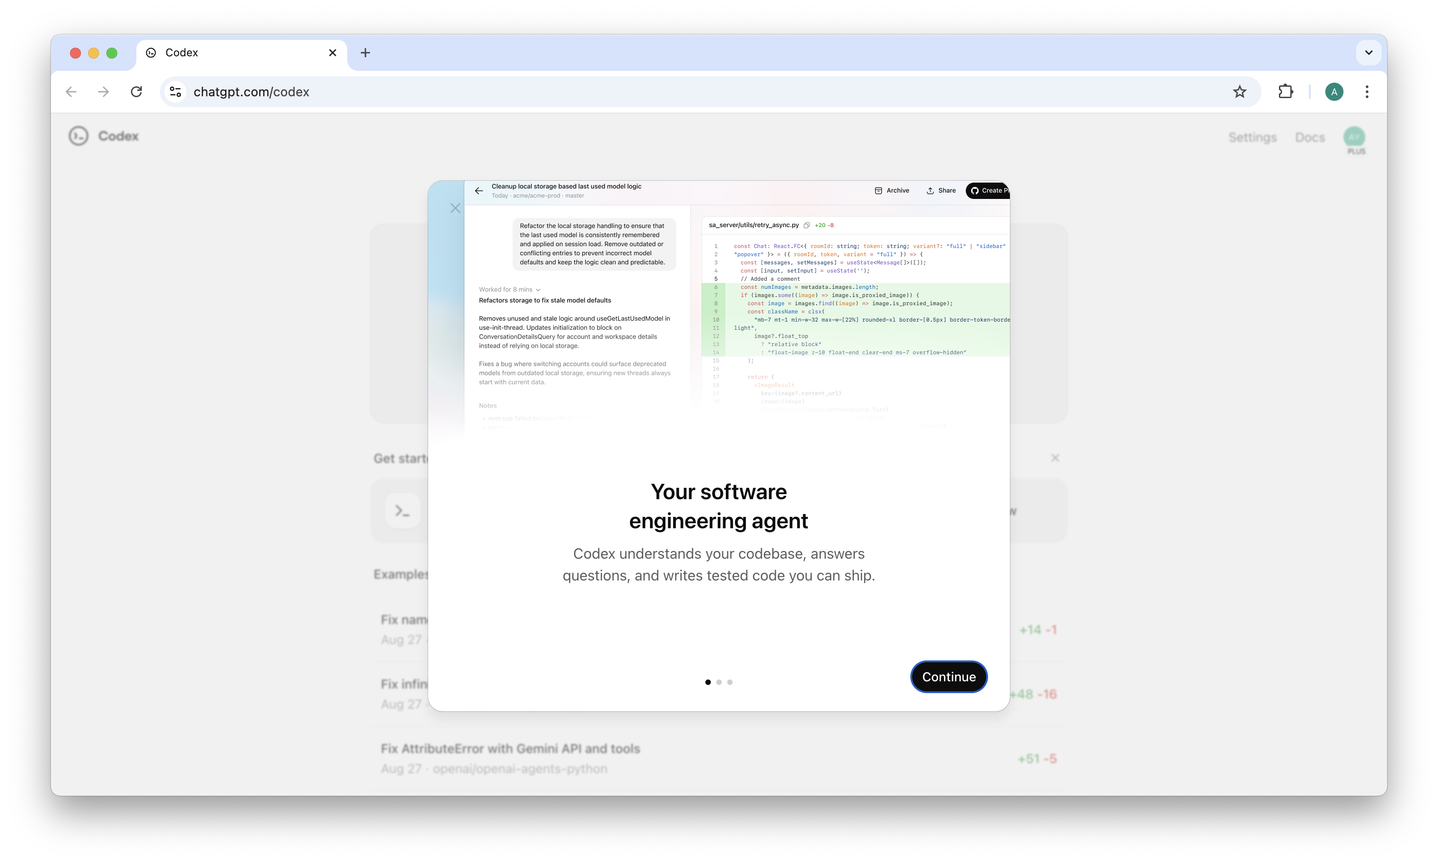View site information icon in address bar
Viewport: 1438px width, 863px height.
click(176, 92)
